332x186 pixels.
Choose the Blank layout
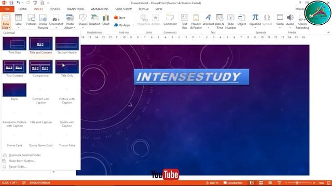click(15, 92)
